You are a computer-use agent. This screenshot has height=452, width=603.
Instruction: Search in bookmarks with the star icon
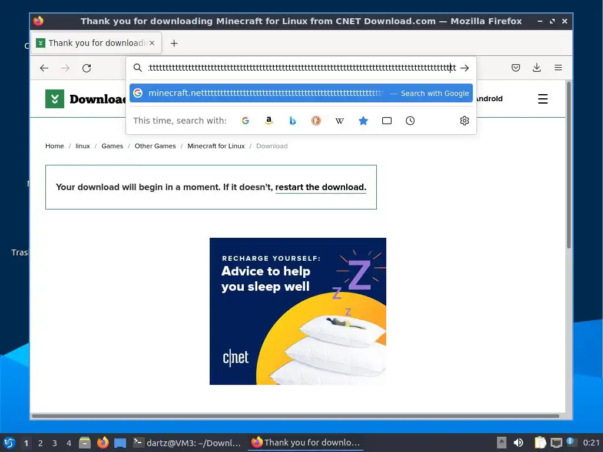(x=363, y=121)
